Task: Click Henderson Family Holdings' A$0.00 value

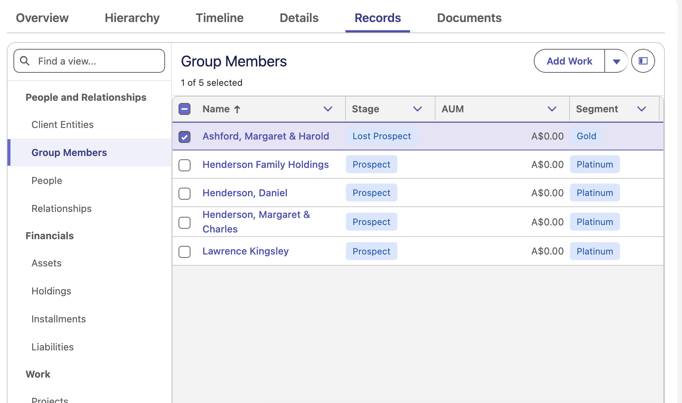Action: tap(548, 165)
